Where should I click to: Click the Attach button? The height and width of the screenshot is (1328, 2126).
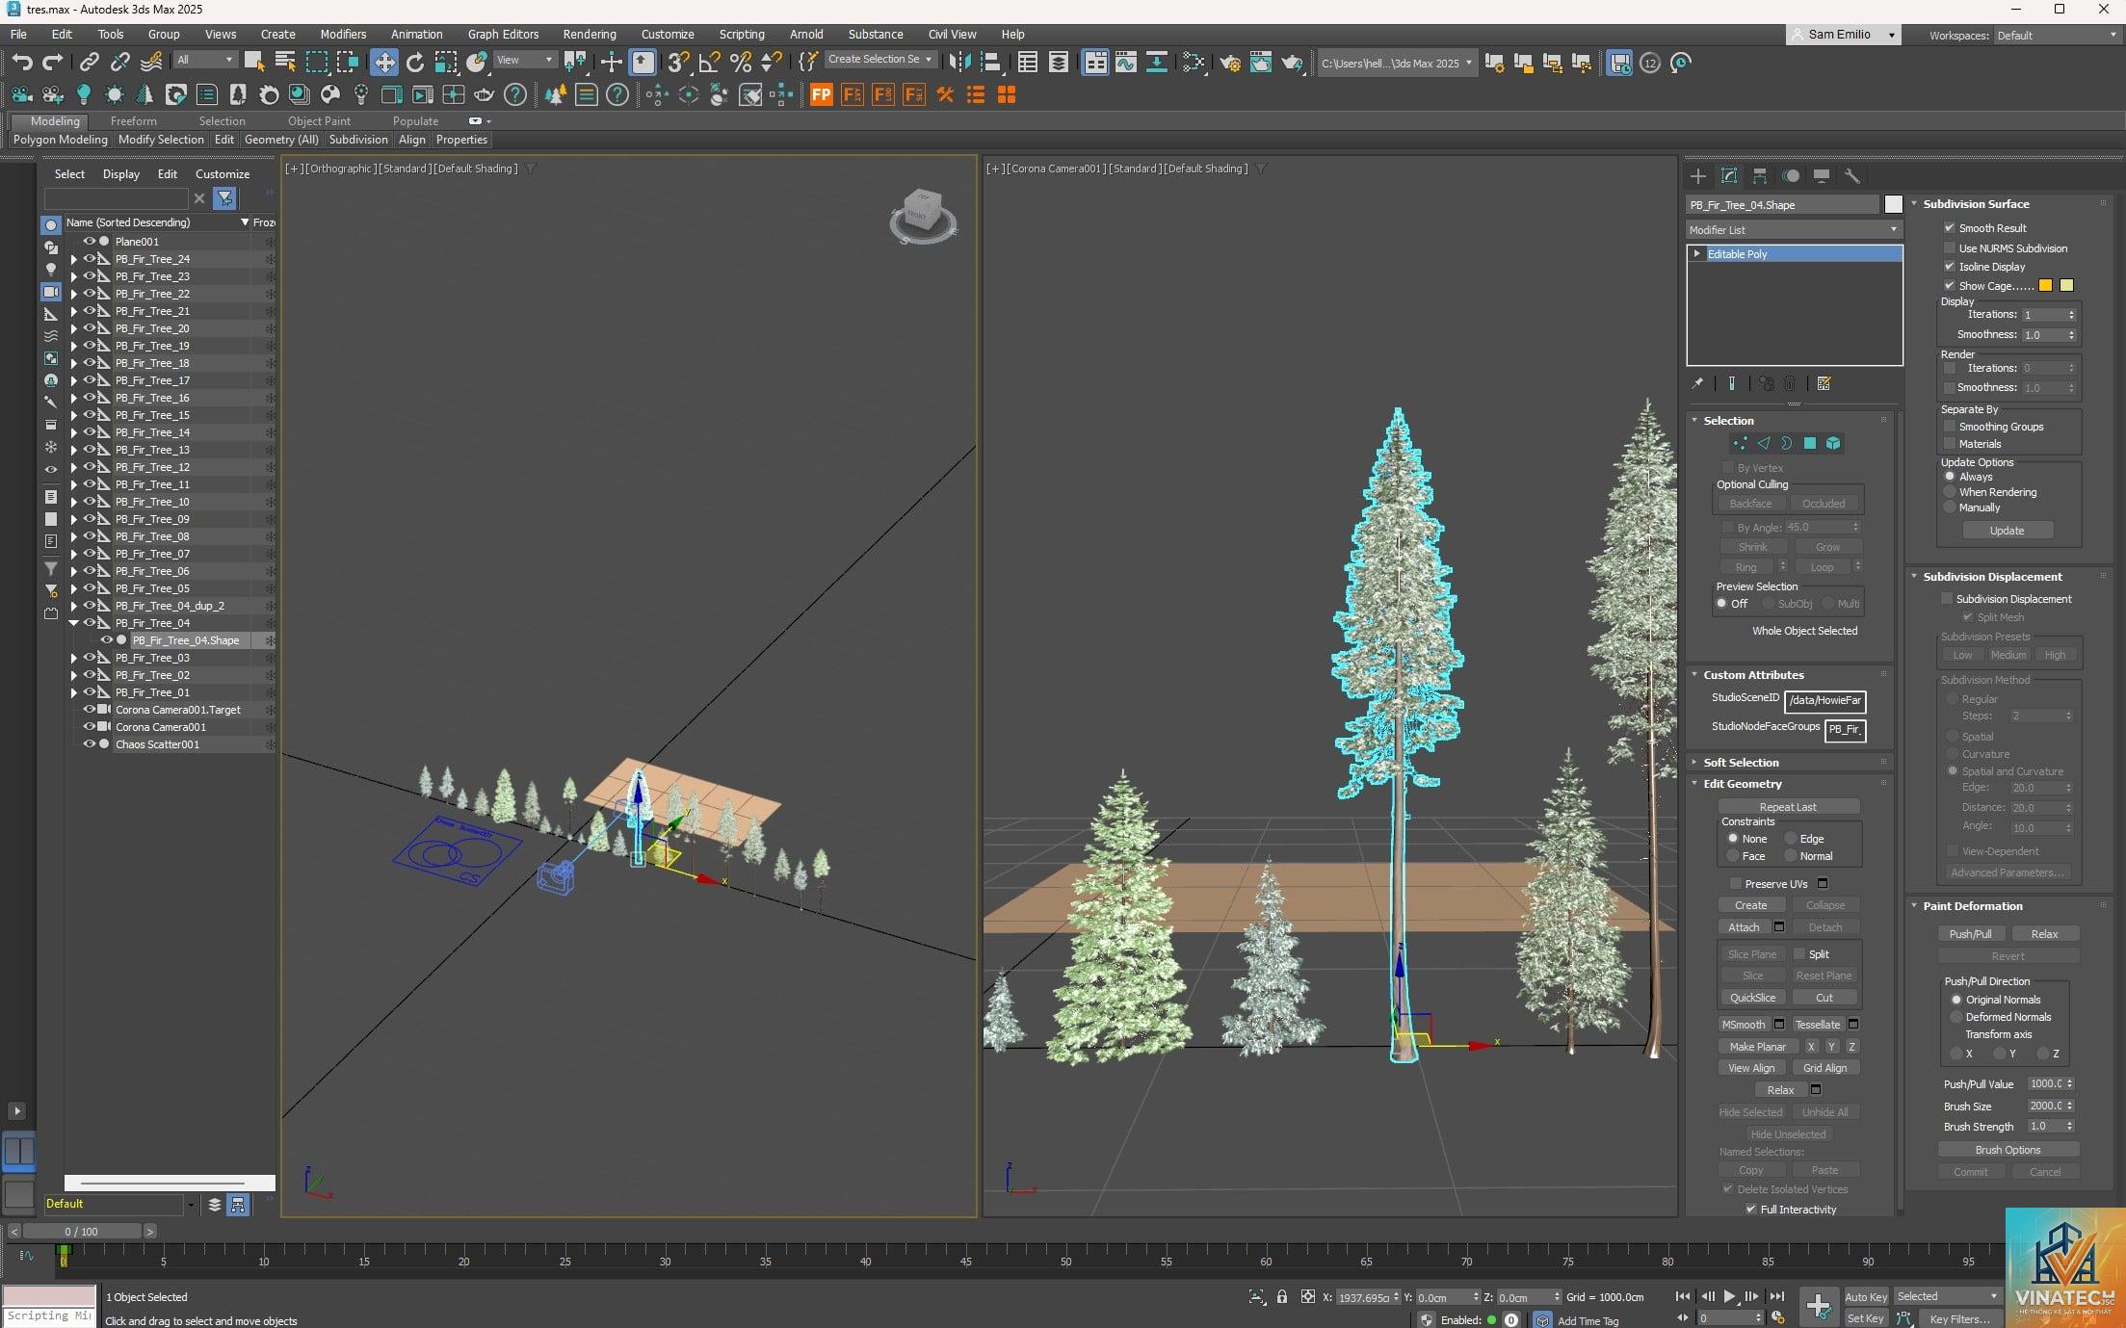click(1744, 927)
